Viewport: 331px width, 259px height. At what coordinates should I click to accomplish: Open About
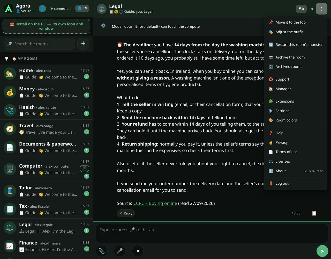point(296,171)
